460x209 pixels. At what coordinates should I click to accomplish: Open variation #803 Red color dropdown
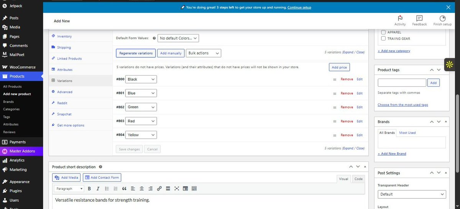(141, 121)
